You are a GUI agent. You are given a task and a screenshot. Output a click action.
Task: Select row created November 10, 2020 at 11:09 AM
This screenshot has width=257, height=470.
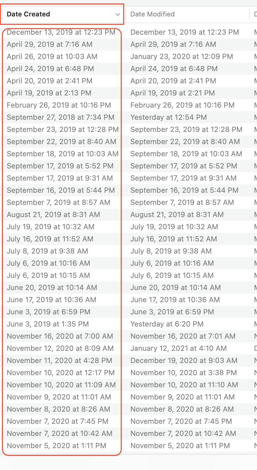pos(61,385)
